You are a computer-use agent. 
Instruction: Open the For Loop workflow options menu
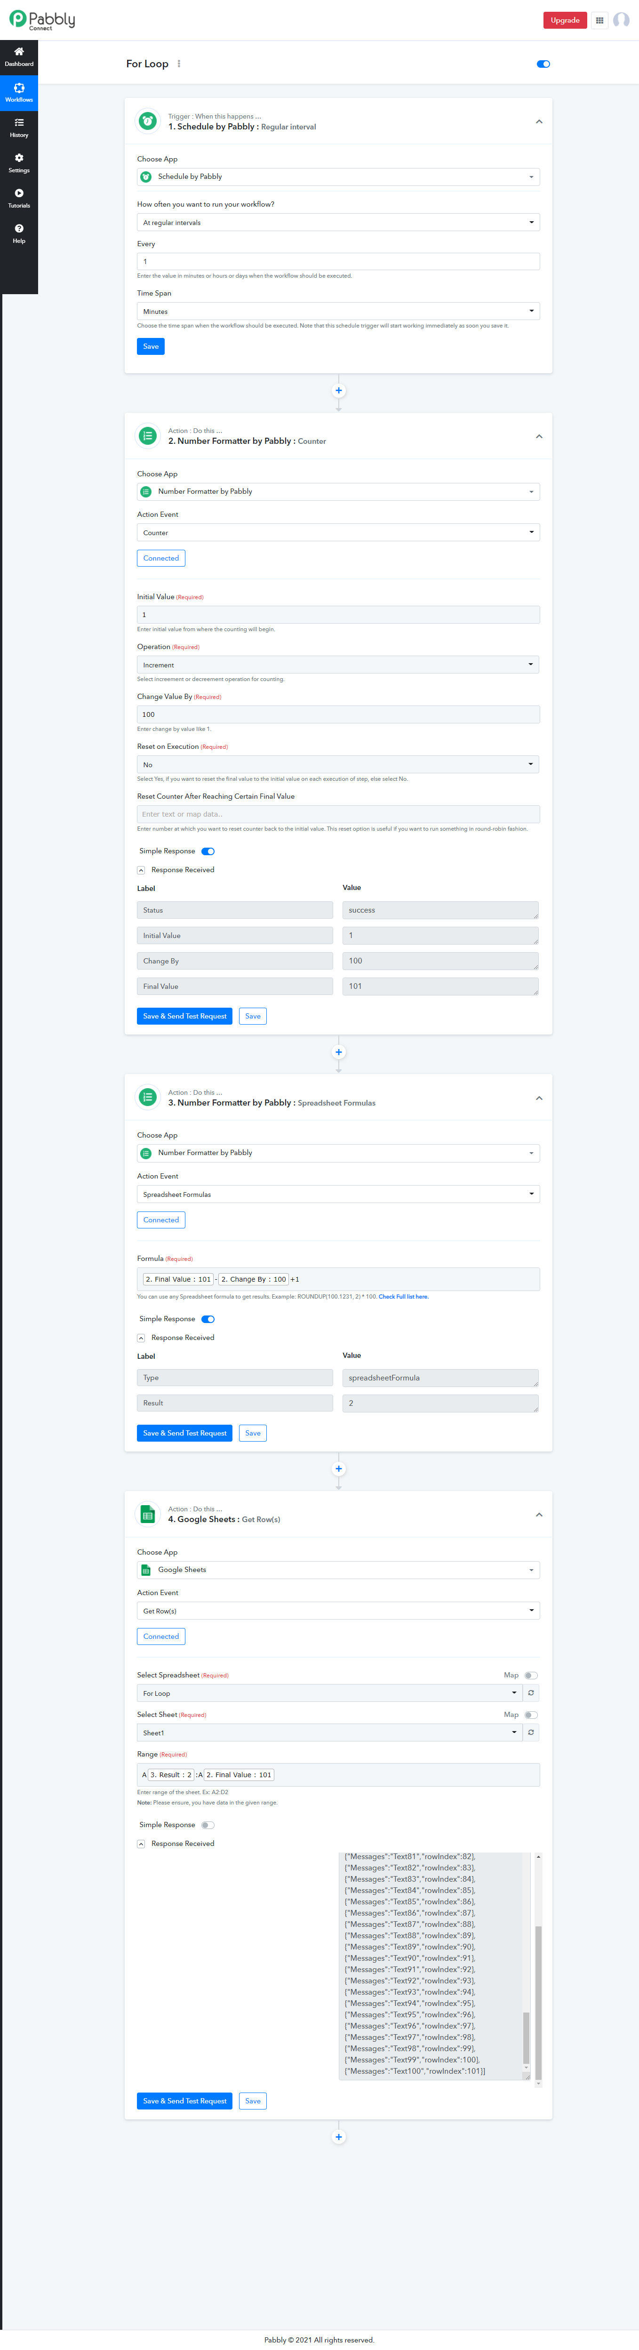(179, 64)
